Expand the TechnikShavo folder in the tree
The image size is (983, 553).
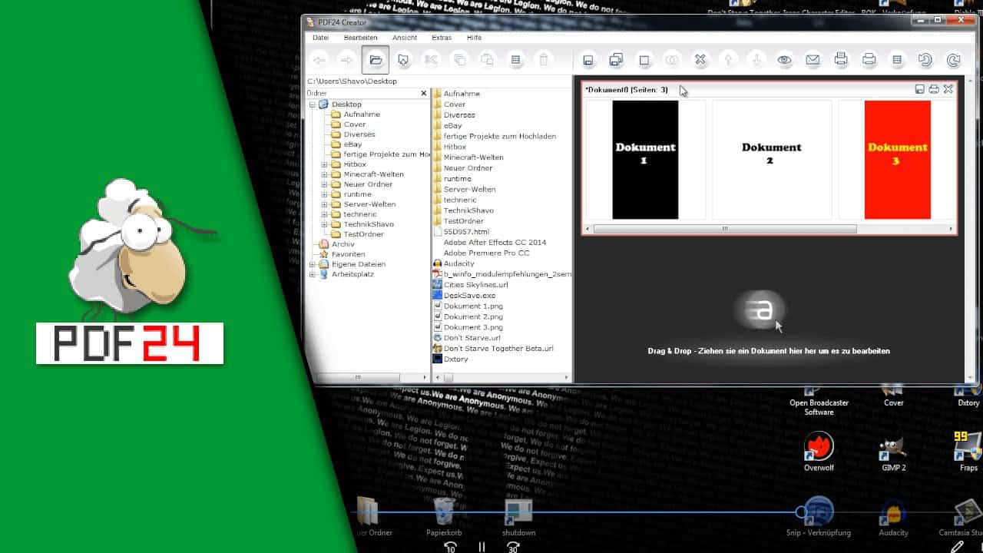325,224
